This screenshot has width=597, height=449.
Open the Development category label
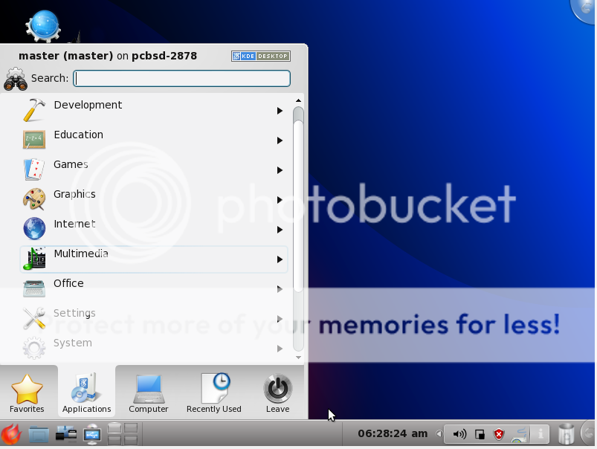tap(88, 105)
